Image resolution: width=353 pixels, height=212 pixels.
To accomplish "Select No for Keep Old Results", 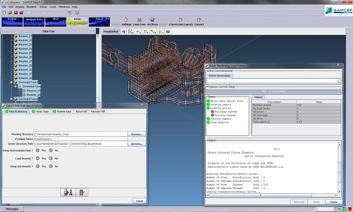I will tap(51, 166).
